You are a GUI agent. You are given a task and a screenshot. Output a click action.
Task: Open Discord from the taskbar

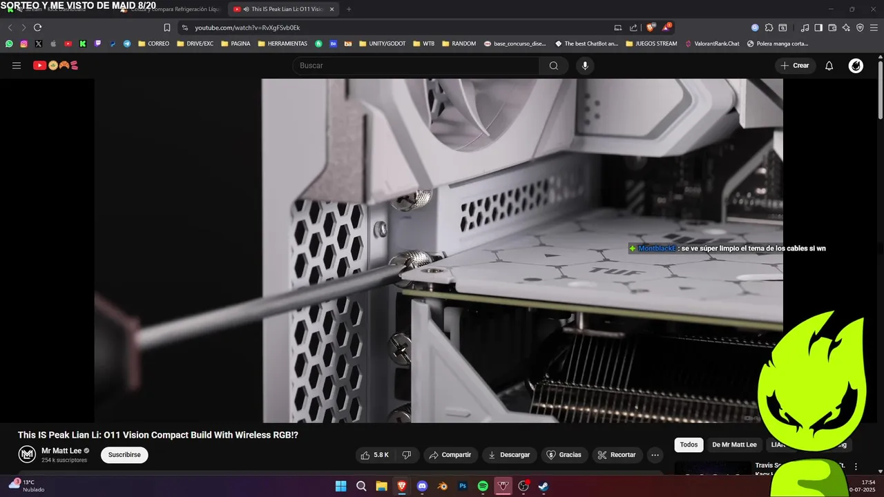[422, 486]
